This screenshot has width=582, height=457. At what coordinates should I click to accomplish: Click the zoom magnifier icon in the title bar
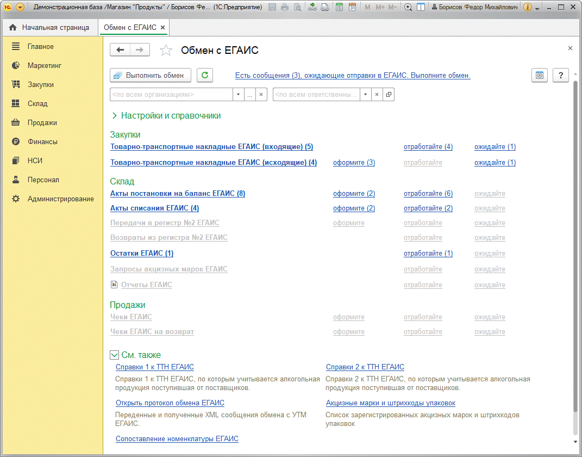[408, 7]
